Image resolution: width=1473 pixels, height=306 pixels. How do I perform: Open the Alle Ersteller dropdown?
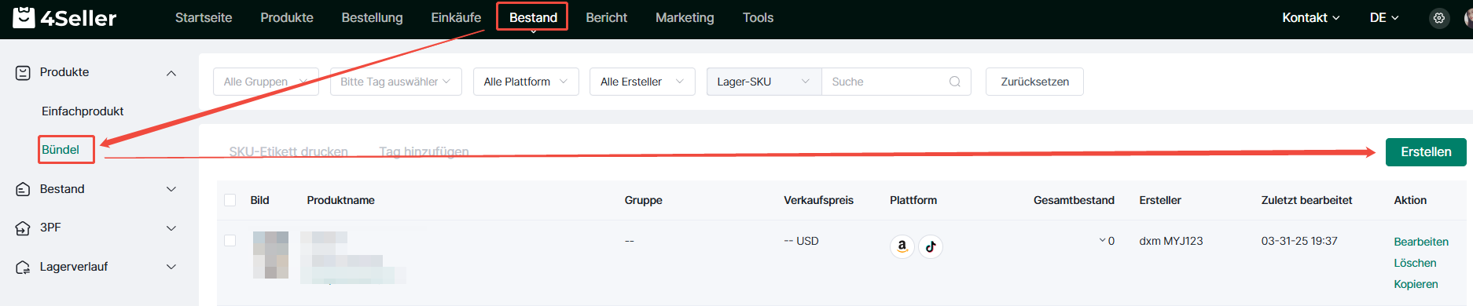click(642, 82)
